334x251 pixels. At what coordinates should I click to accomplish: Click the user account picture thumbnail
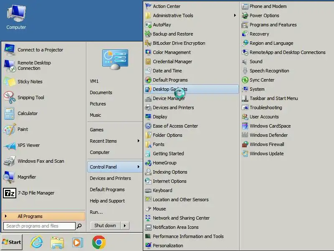[x=115, y=59]
